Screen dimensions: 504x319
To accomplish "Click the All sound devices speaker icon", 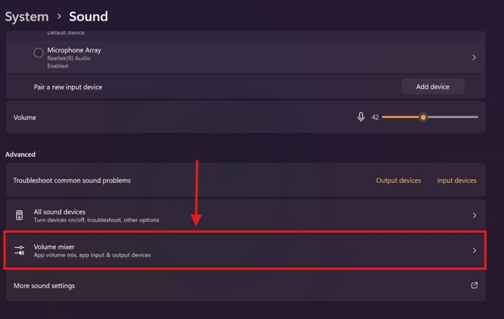I will tap(20, 216).
